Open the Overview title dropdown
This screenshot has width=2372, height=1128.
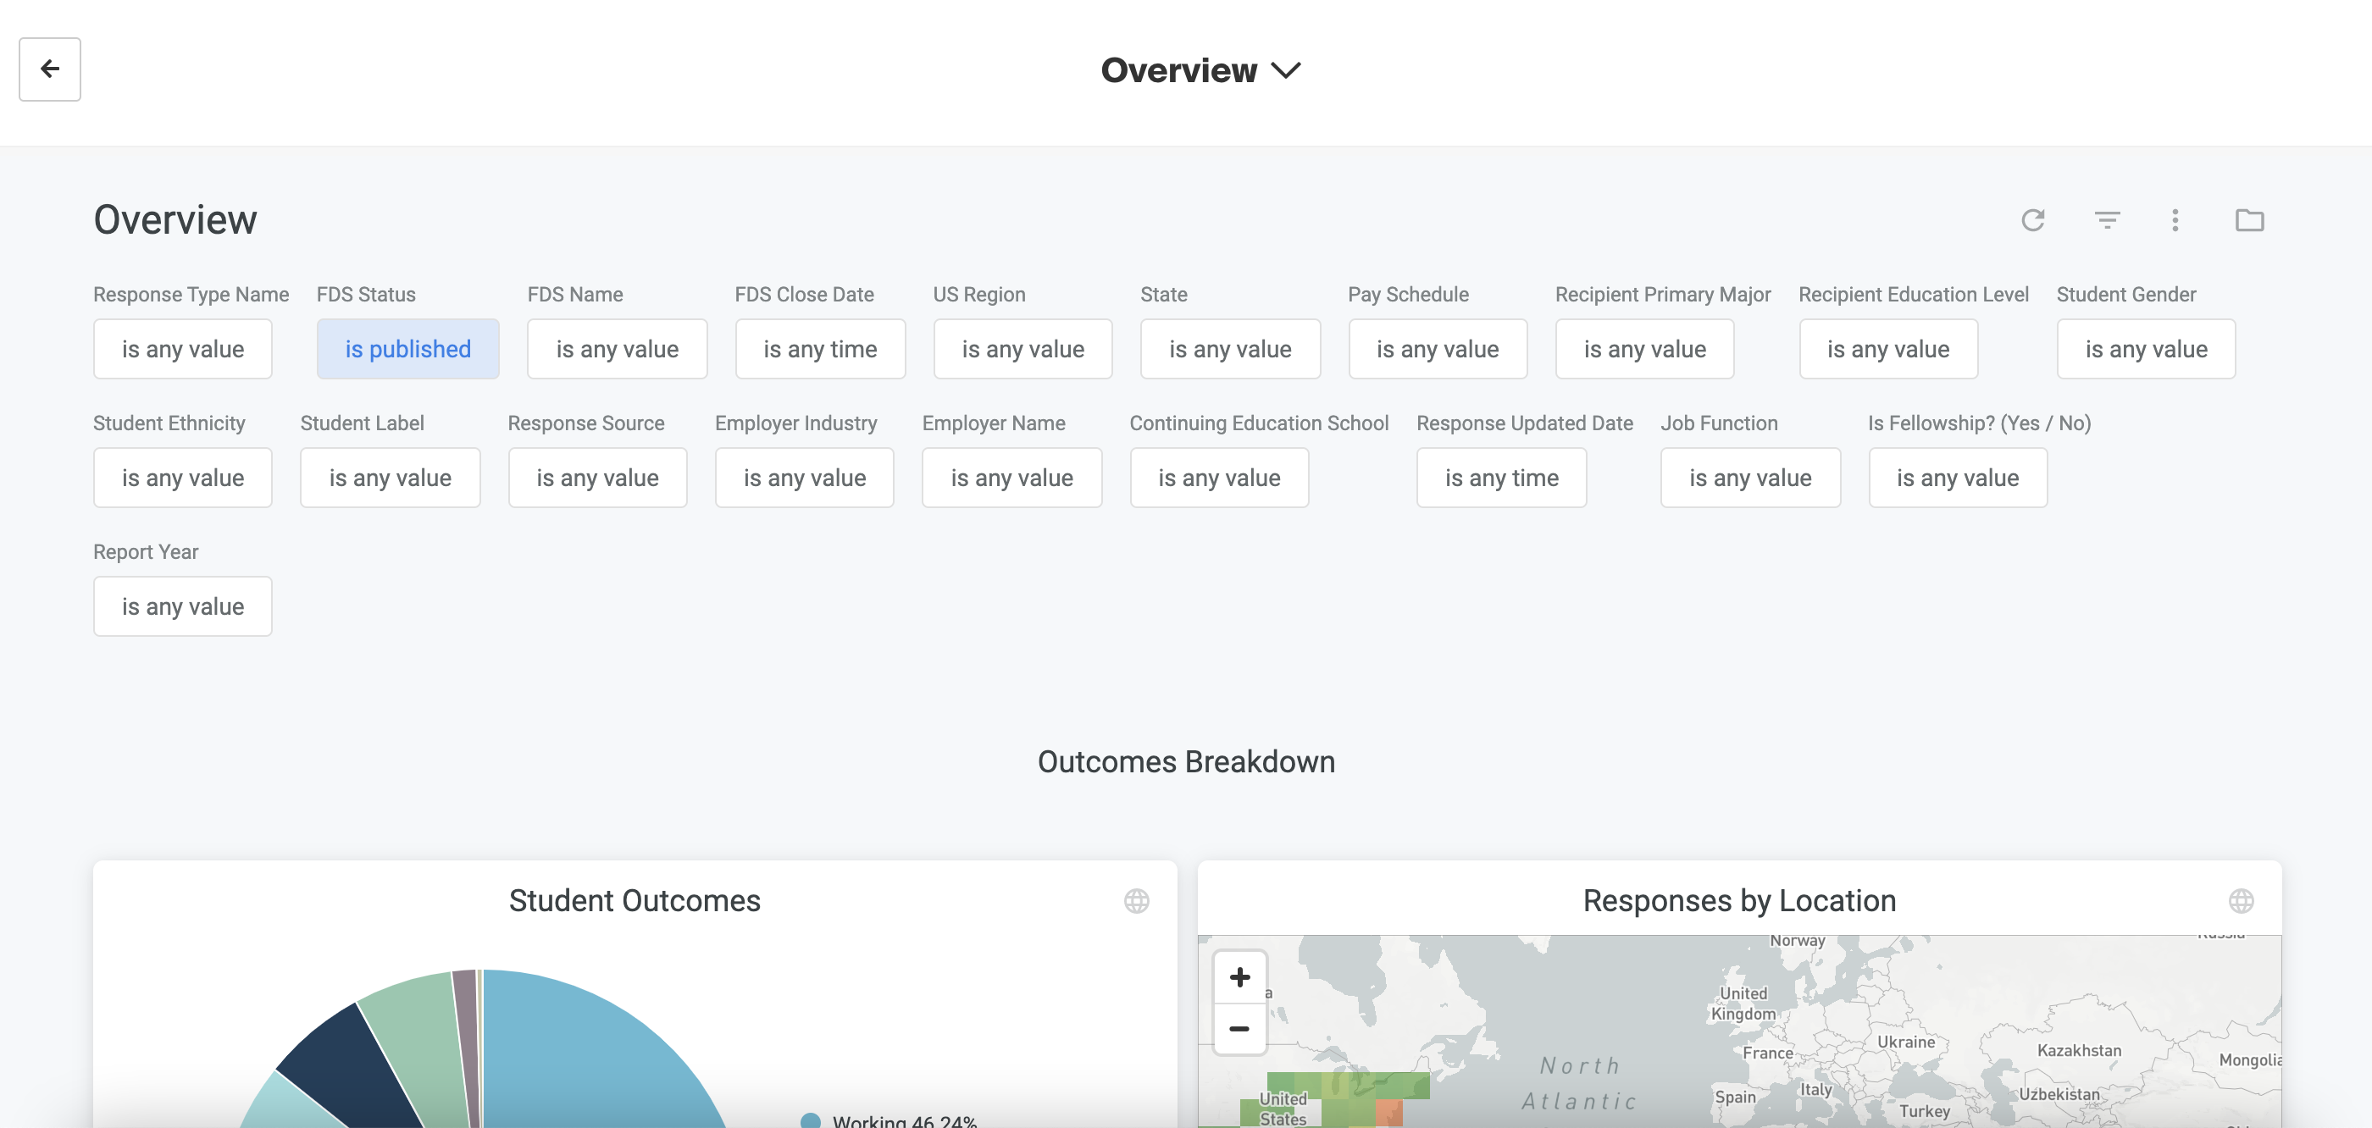(1200, 70)
